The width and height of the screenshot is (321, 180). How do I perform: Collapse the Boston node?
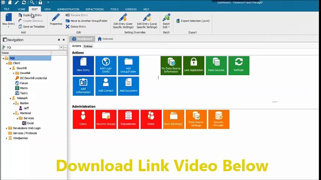pos(14,103)
